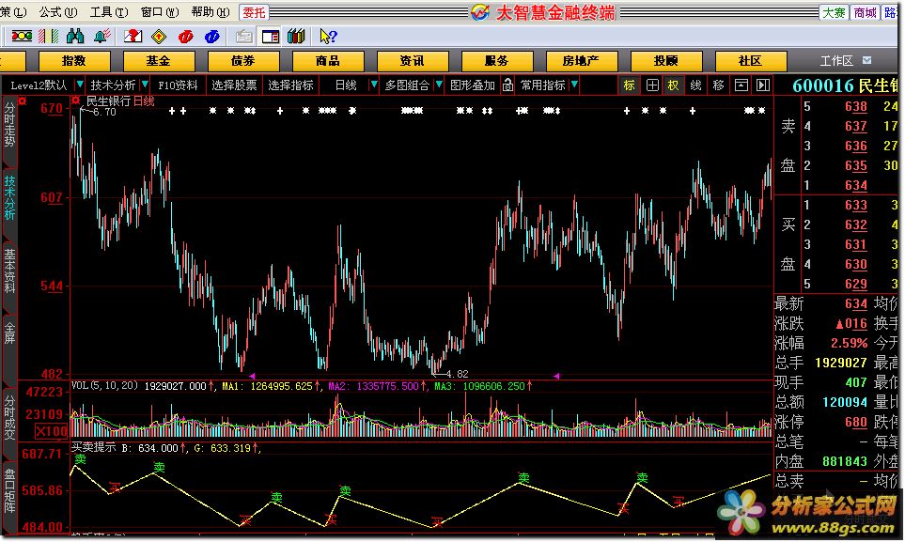Viewport: 905px width, 542px height.
Task: Open the binoculars search tool
Action: coord(75,37)
